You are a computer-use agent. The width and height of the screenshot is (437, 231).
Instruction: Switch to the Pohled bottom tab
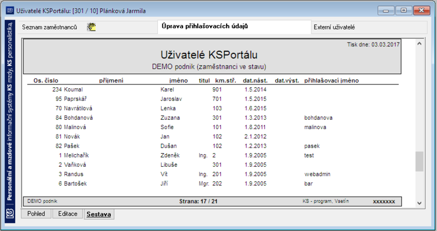coord(36,214)
